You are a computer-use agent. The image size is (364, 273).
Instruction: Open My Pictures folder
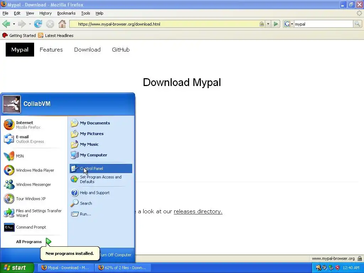point(101,134)
